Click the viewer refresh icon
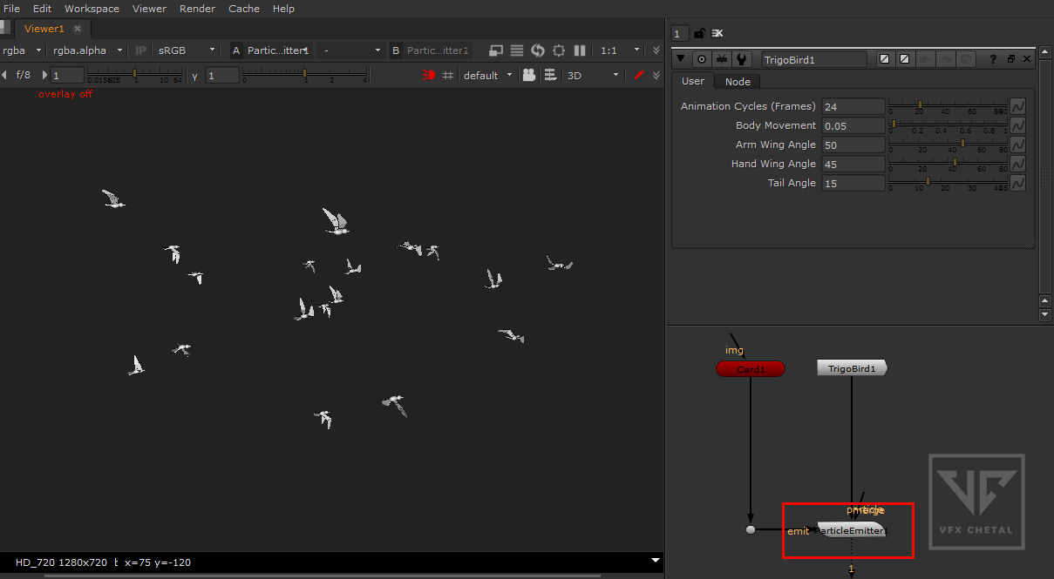This screenshot has width=1054, height=579. [538, 50]
